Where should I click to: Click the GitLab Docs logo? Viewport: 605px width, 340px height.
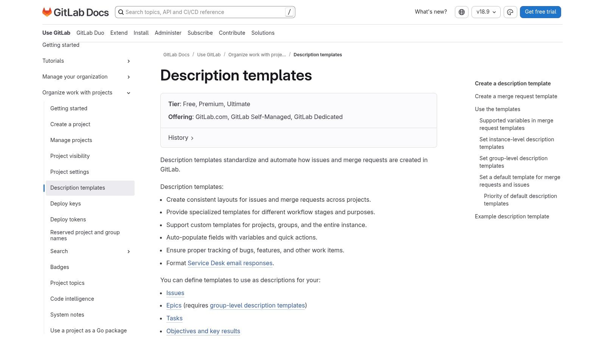(75, 12)
